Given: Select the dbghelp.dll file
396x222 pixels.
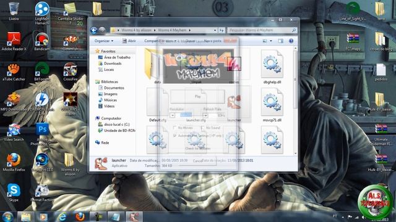Looking at the screenshot, I should [x=272, y=67].
